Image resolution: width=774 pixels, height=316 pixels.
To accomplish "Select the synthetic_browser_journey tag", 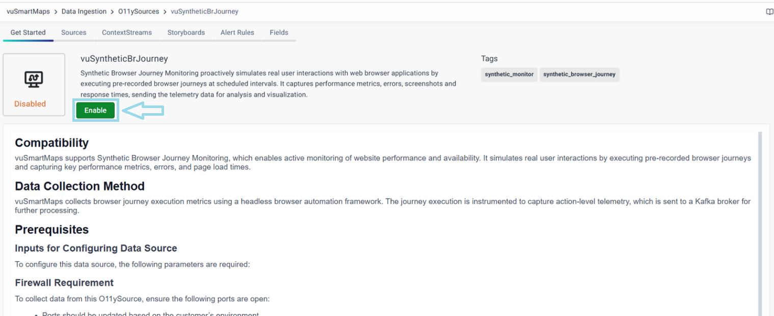I will coord(579,74).
